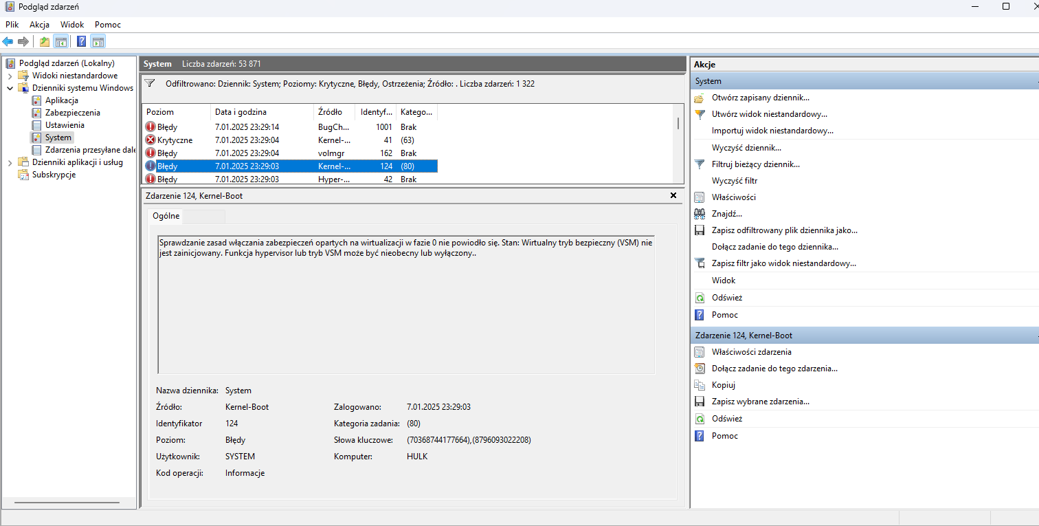Close the event 124 preview pane
Viewport: 1039px width, 526px height.
point(673,196)
